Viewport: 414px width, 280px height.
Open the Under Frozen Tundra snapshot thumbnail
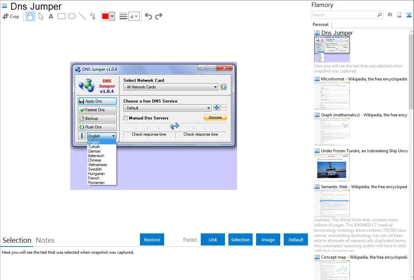[332, 167]
